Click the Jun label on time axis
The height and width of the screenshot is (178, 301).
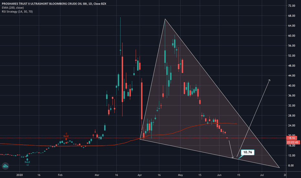click(219, 175)
